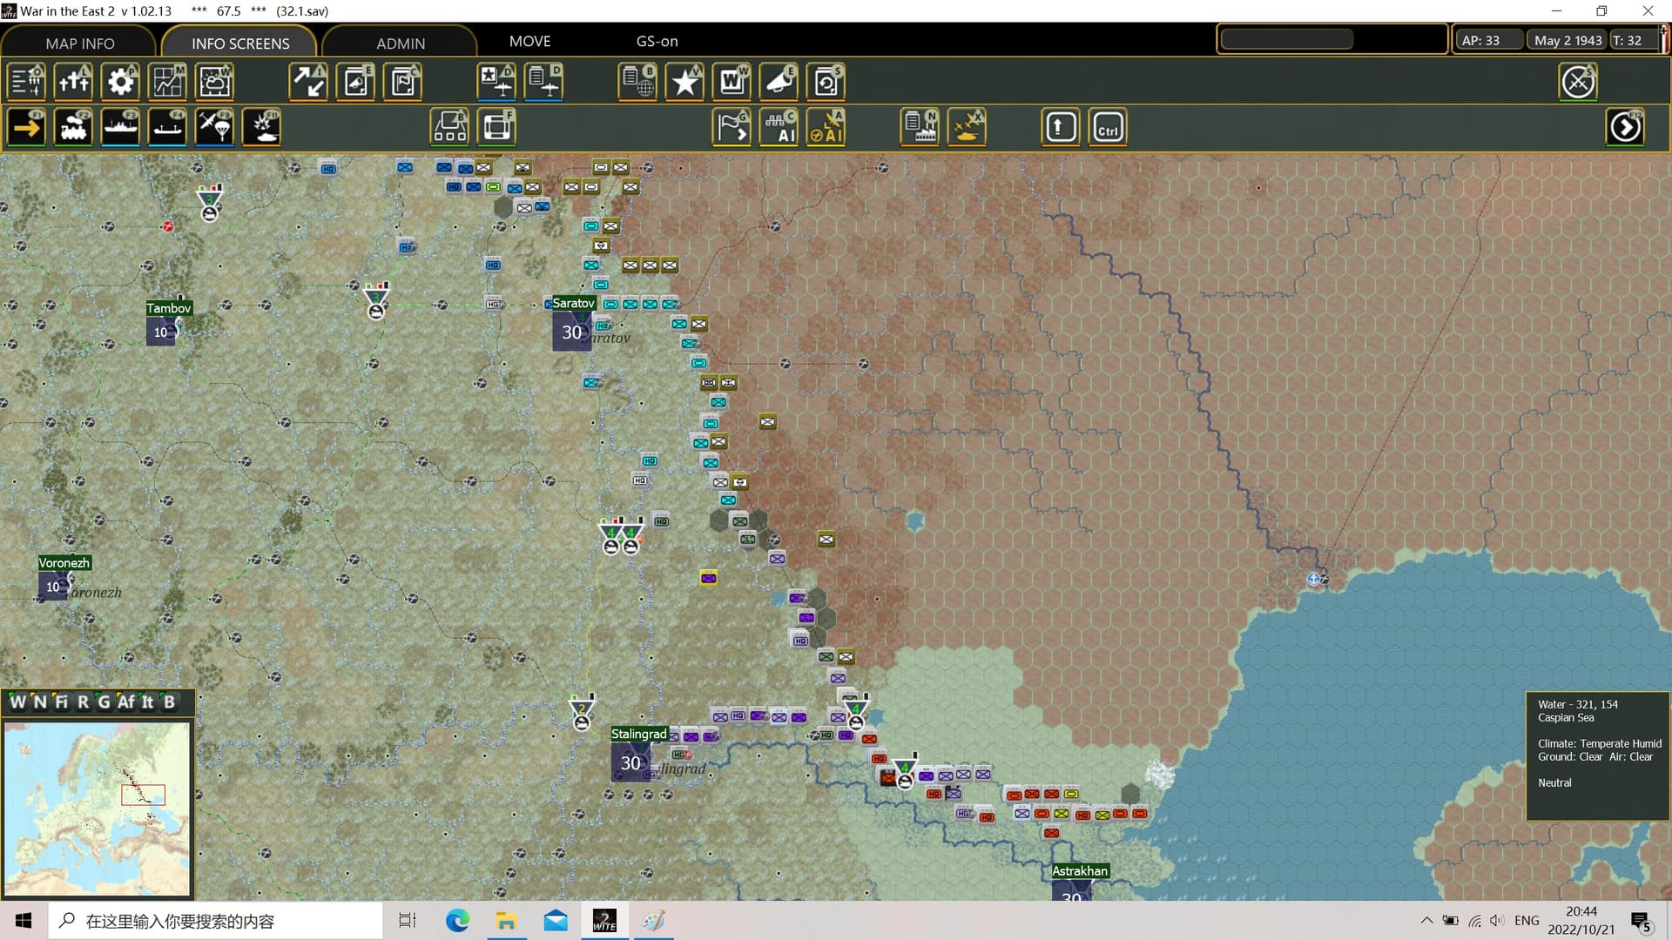The width and height of the screenshot is (1672, 940).
Task: Click the AP: 33 admin points display
Action: (1490, 40)
